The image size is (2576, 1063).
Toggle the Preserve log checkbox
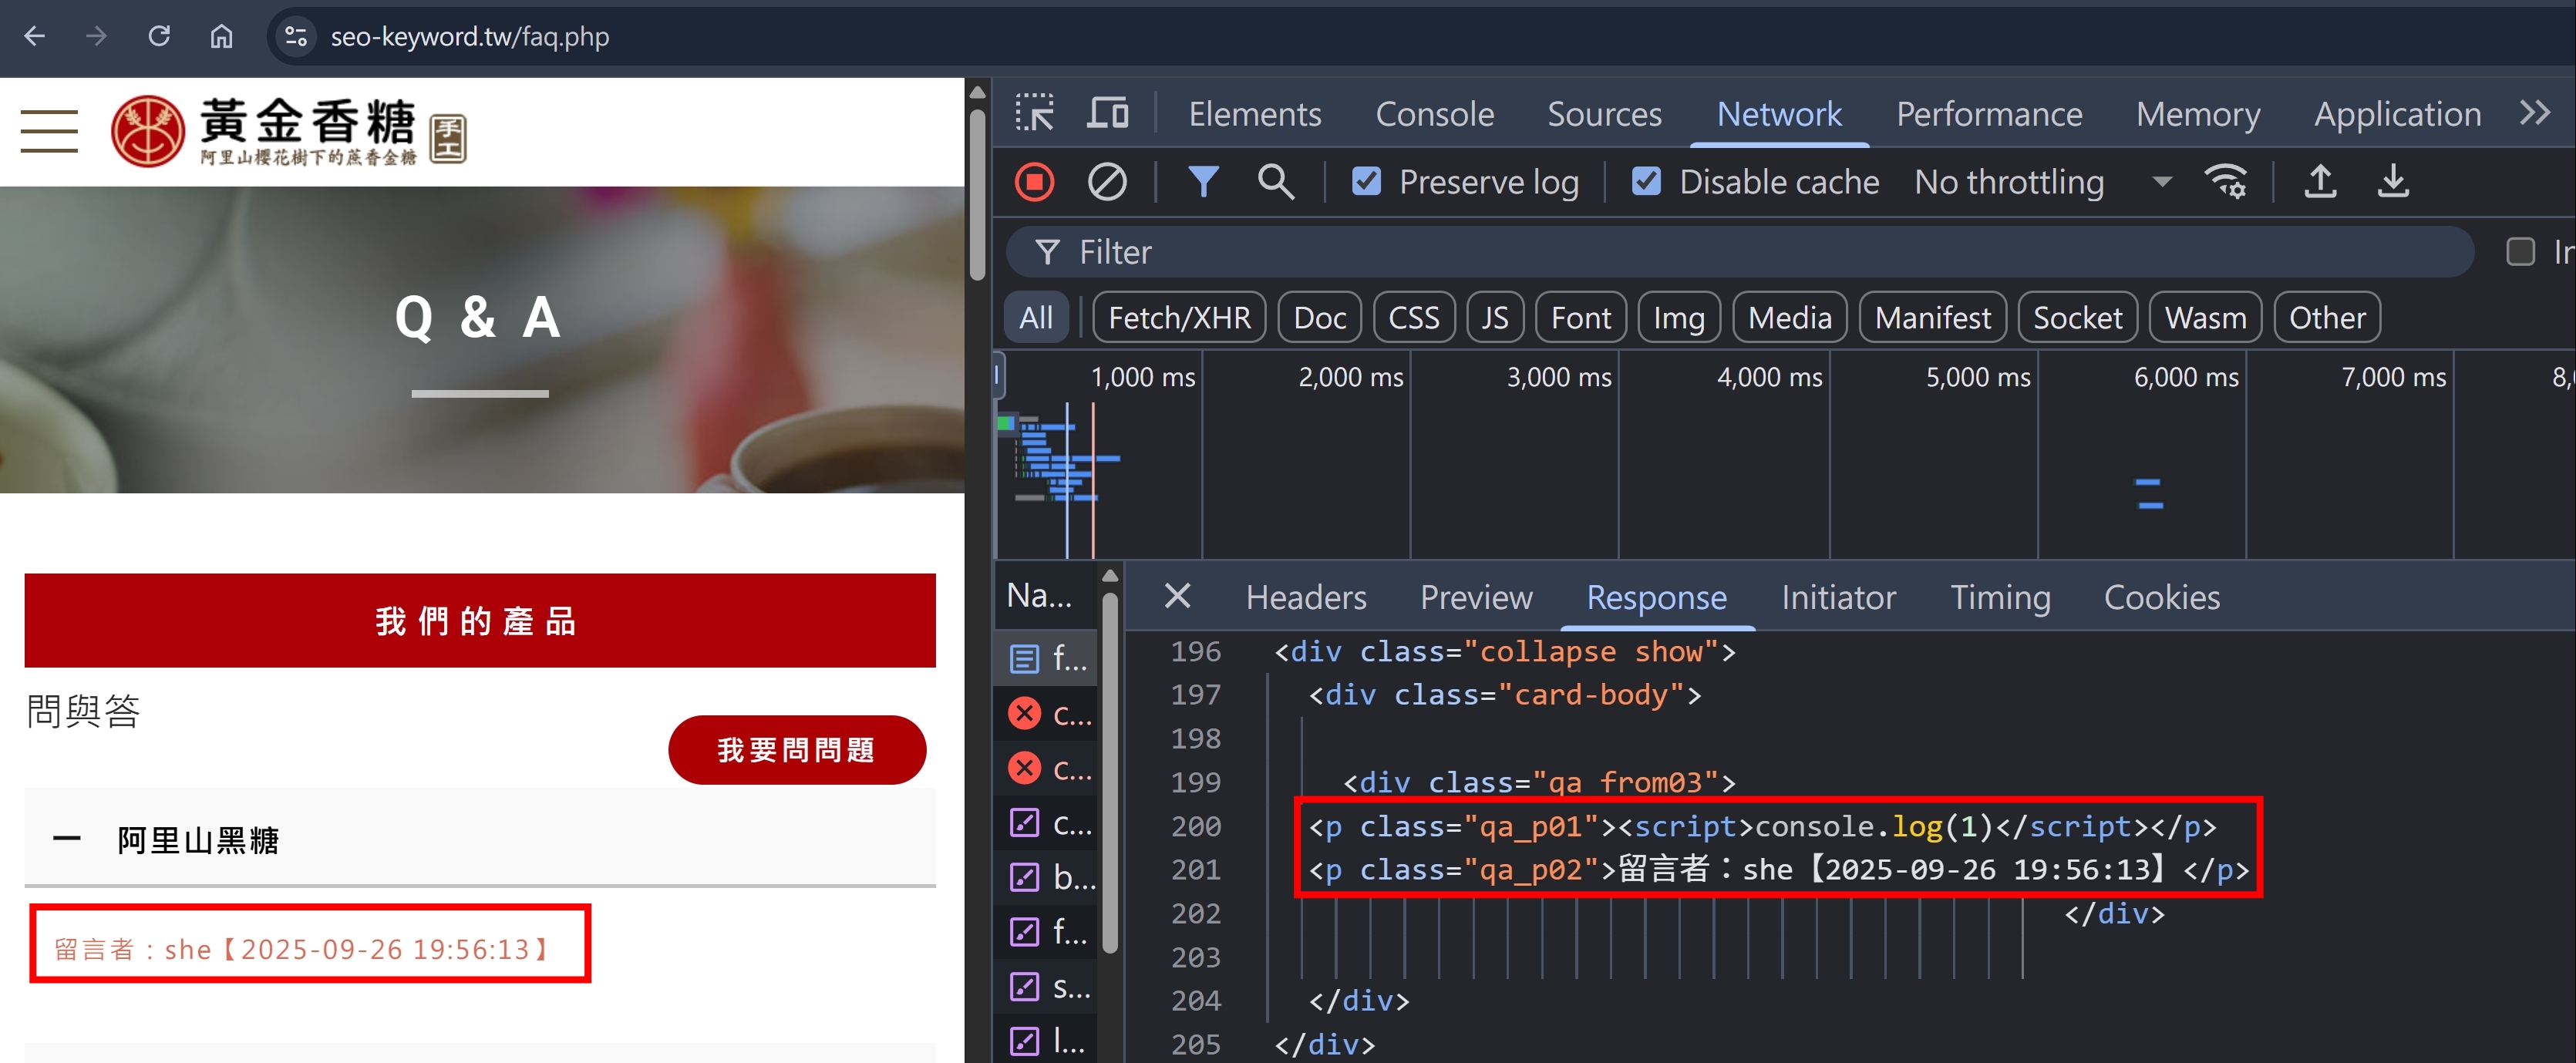[1366, 182]
